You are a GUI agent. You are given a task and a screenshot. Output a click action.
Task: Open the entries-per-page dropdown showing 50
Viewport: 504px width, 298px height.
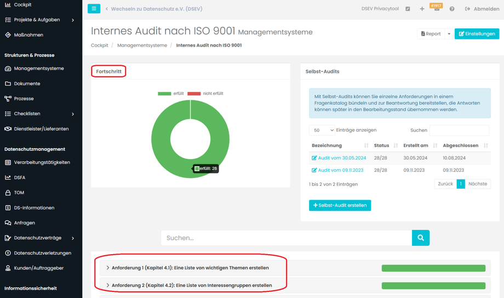322,130
